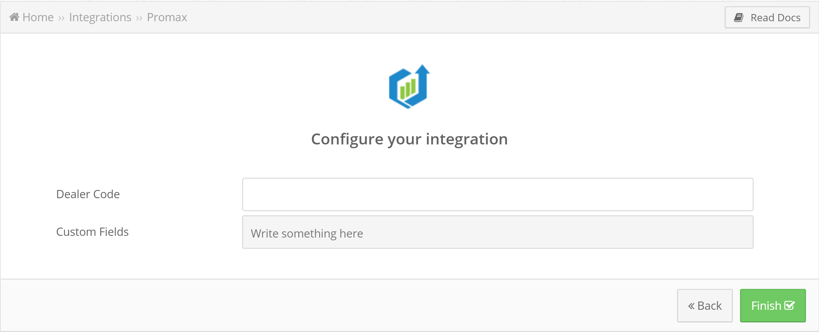Finish the integration setup
This screenshot has width=819, height=332.
pyautogui.click(x=773, y=306)
